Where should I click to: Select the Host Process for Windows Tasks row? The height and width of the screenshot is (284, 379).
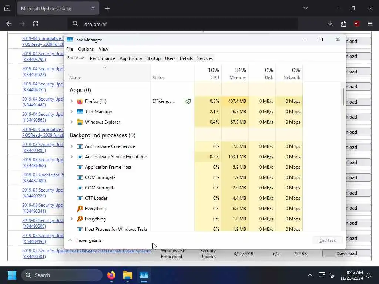(x=184, y=229)
